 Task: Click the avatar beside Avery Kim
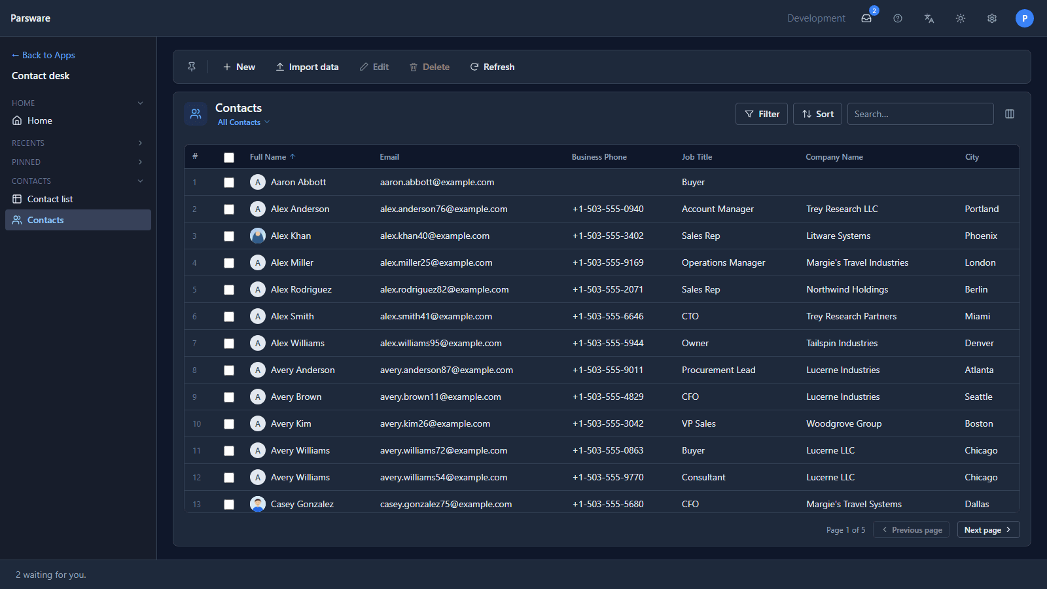[258, 423]
